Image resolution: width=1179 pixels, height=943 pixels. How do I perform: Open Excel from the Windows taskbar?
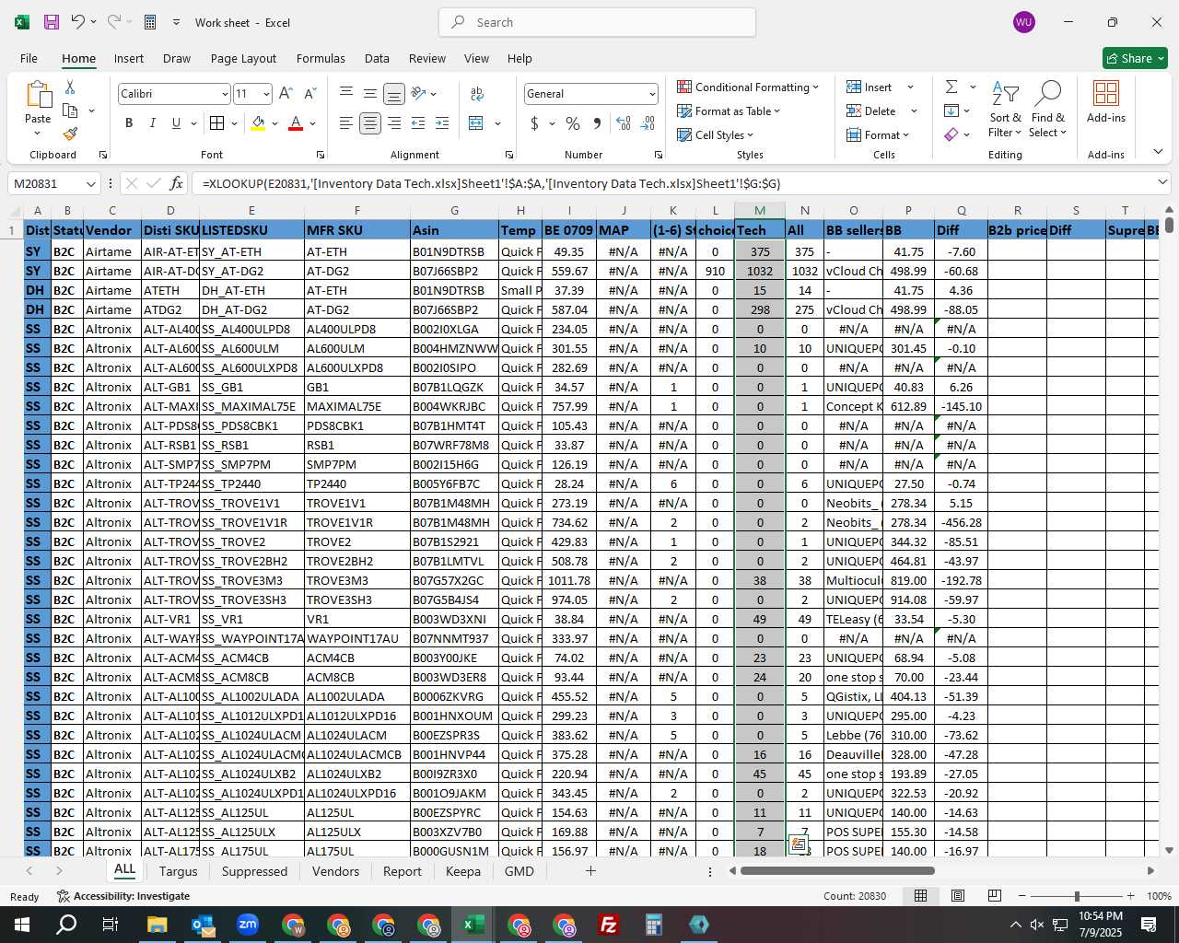tap(473, 925)
